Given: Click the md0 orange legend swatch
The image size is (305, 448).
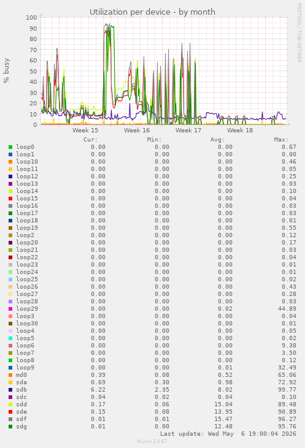Looking at the screenshot, I should click(10, 375).
